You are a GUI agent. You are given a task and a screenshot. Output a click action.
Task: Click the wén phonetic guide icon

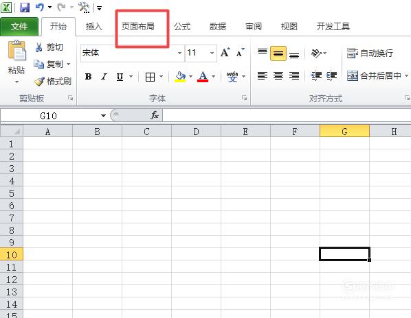click(232, 77)
